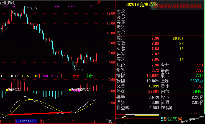Click the PE(动) label

click(166, 108)
